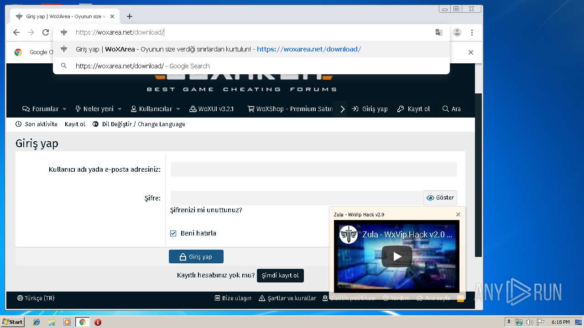Open the volume speaker tray icon
Image resolution: width=584 pixels, height=328 pixels.
click(529, 322)
